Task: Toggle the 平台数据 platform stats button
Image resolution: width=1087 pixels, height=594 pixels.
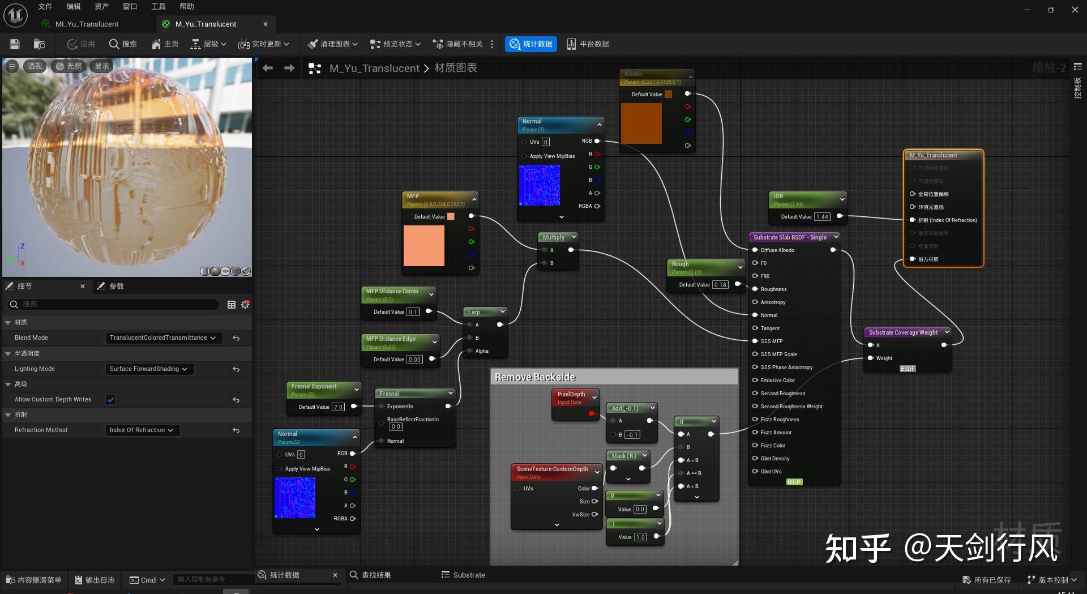Action: pos(588,44)
